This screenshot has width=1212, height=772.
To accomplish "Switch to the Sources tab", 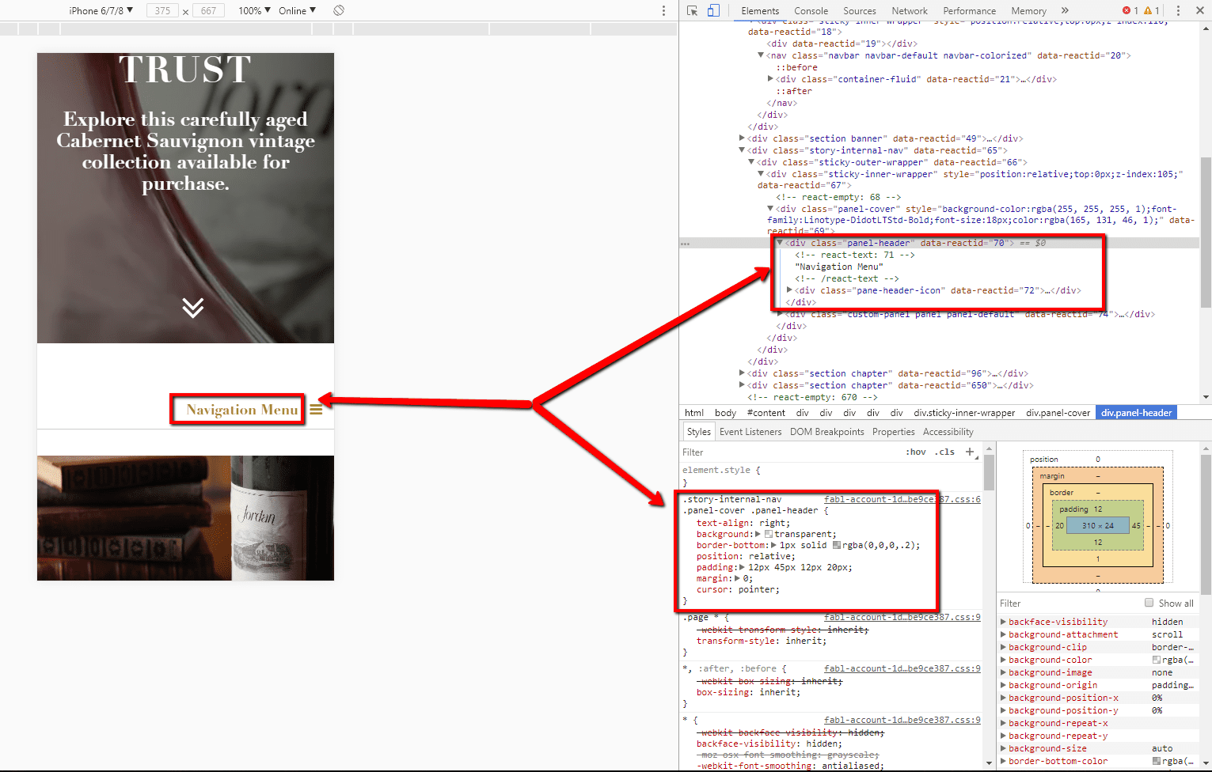I will tap(860, 10).
